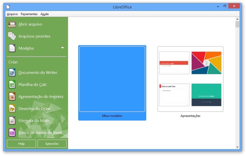Click the Meus modelos caption
246x156 pixels.
(112, 116)
